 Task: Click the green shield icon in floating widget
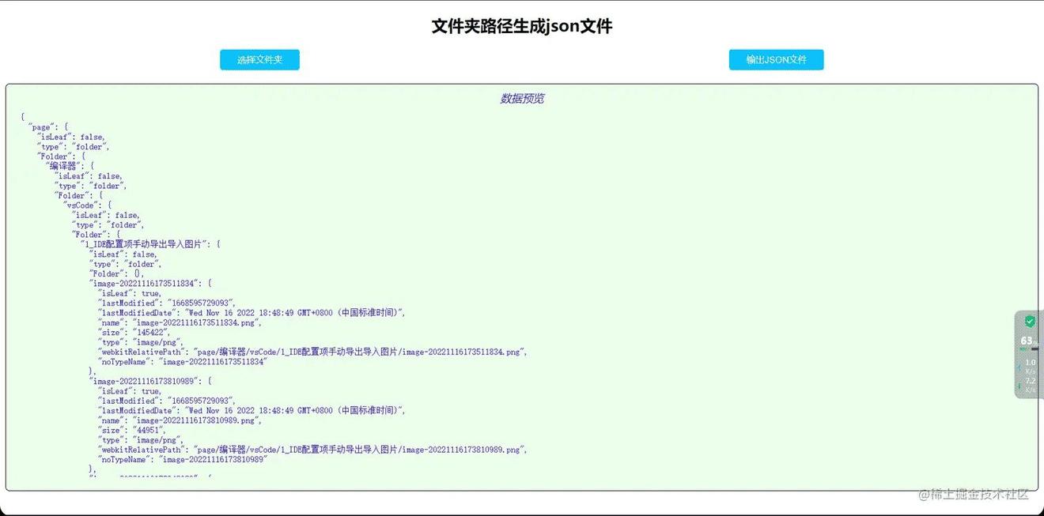click(1029, 322)
